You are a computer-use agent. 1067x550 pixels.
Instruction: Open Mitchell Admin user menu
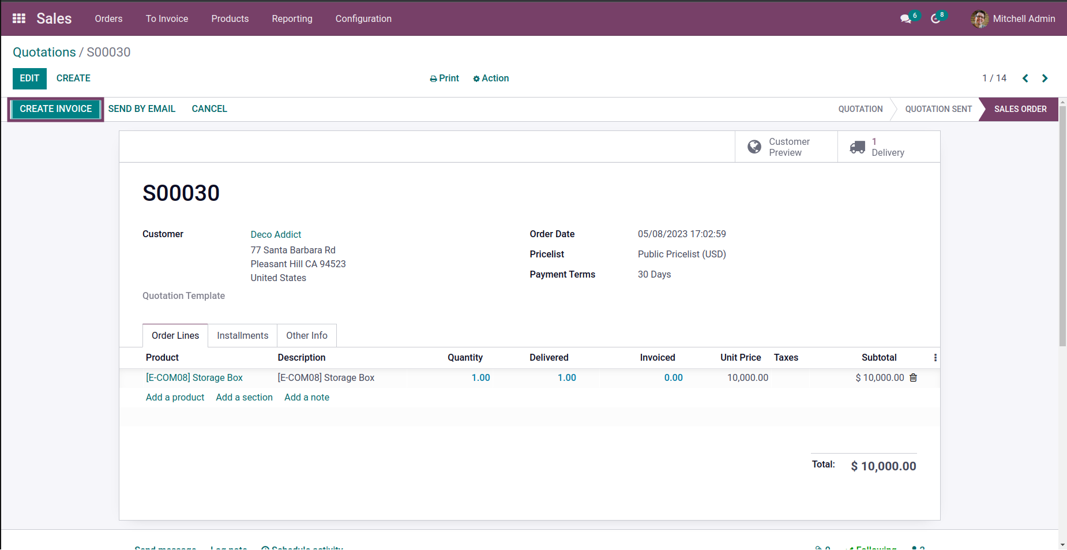[x=1013, y=19]
